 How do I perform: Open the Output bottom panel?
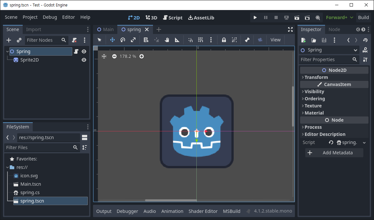(x=104, y=211)
